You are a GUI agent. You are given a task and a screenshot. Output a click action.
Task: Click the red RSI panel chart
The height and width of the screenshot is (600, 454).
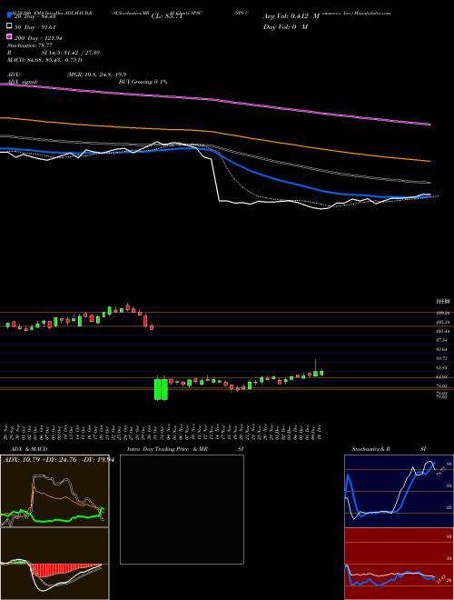[399, 564]
